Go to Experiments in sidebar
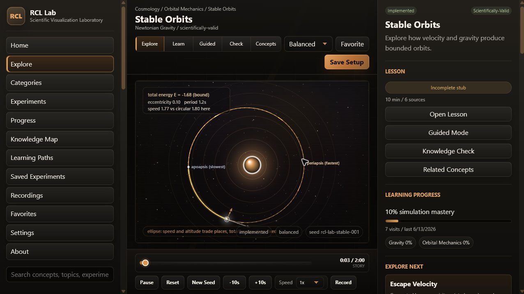Image resolution: width=524 pixels, height=294 pixels. click(x=60, y=101)
